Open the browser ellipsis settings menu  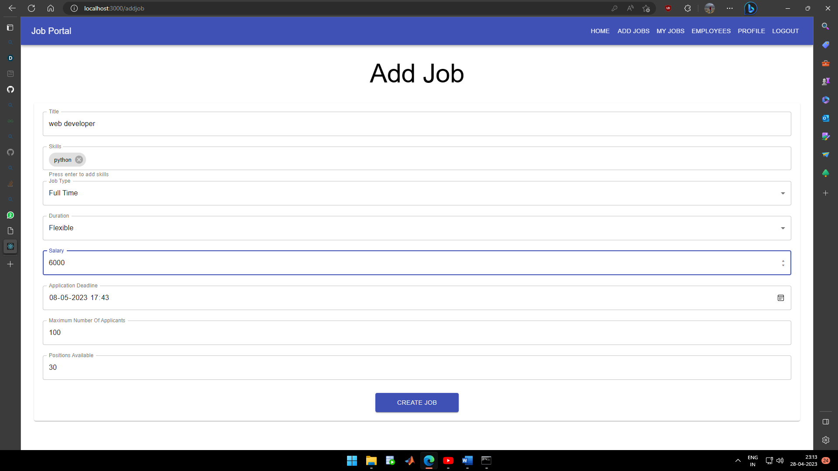pyautogui.click(x=729, y=8)
